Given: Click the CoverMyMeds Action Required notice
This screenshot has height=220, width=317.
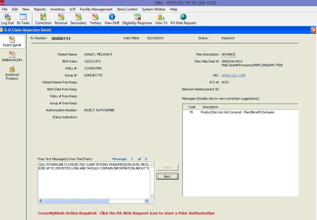Looking at the screenshot, I should pos(126,213).
